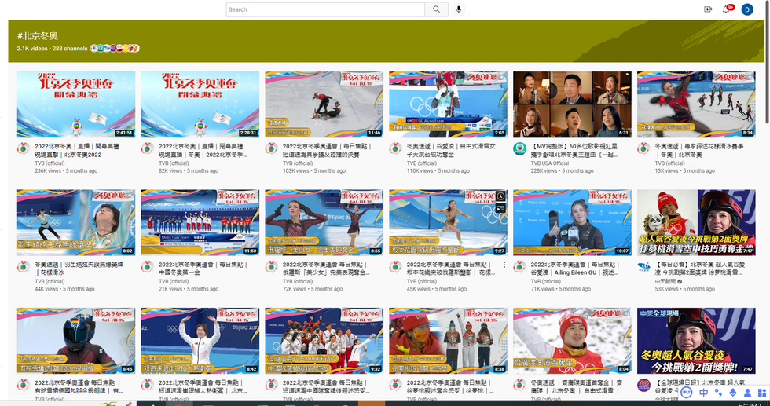Open the TVB avatar beside the 羽生結弦 video
Viewport: 770px width, 406px height.
point(23,266)
